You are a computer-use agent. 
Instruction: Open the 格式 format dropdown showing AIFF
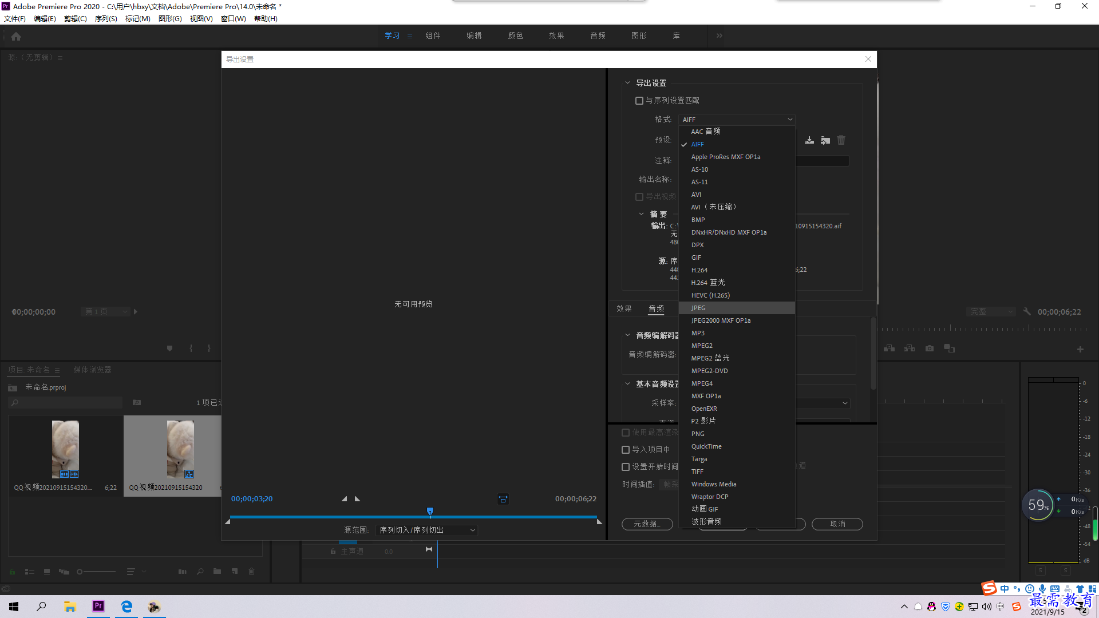point(737,120)
